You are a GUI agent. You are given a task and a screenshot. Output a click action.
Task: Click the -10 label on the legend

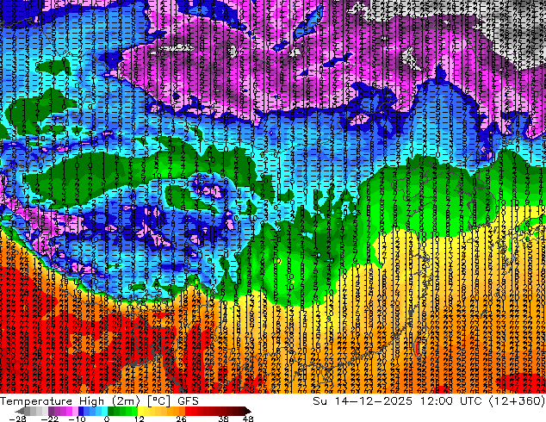[77, 419]
